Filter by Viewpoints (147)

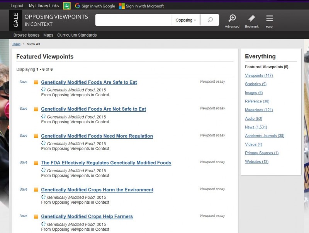click(x=259, y=75)
